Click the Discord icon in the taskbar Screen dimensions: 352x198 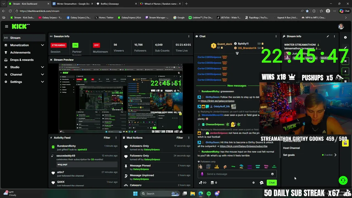217,194
